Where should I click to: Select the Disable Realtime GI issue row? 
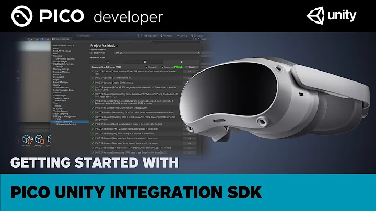tap(137, 78)
